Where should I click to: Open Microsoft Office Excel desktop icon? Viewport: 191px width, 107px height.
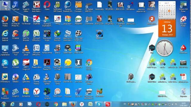click(x=36, y=36)
